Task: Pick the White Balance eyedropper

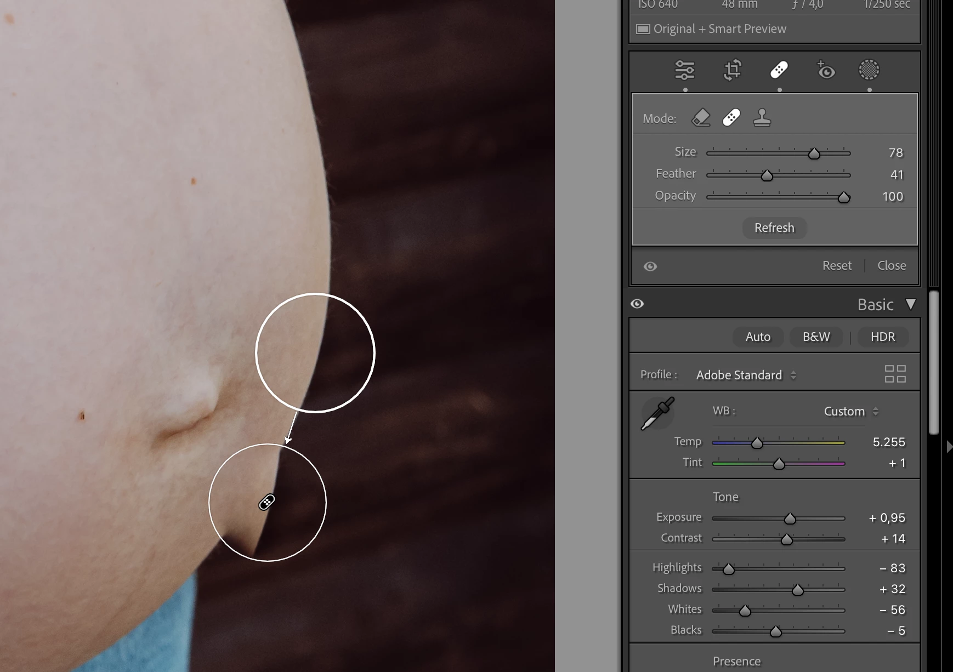Action: [x=657, y=414]
